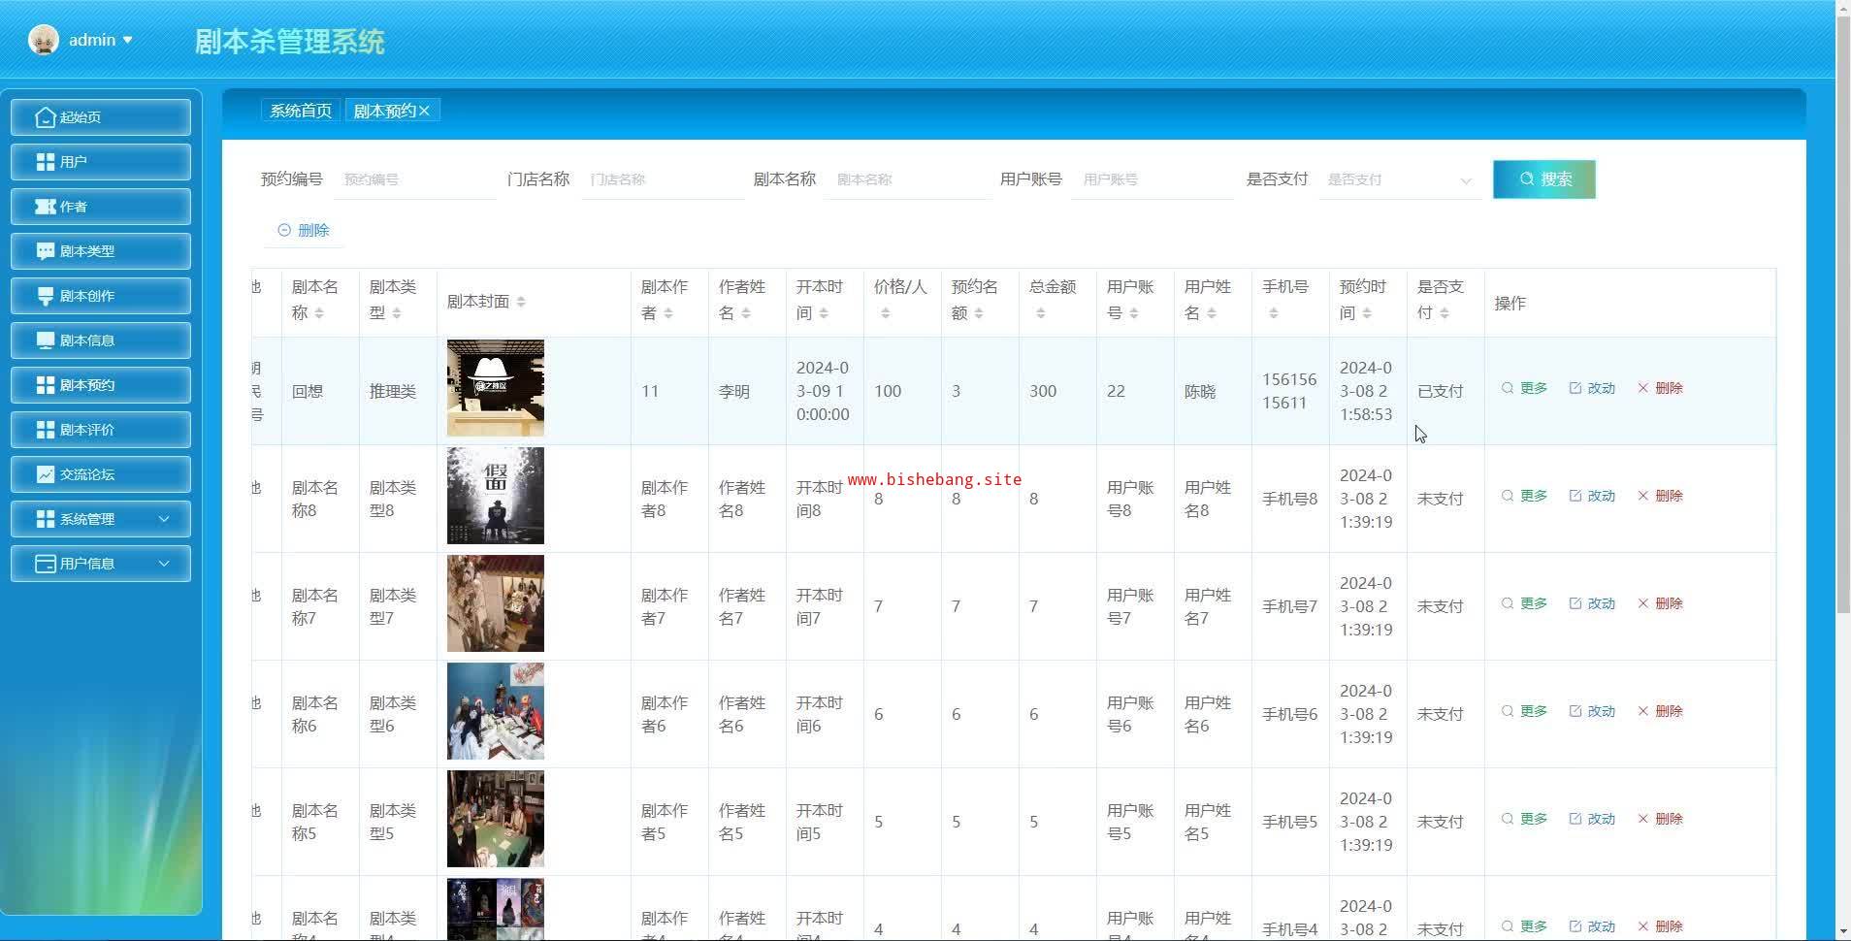The height and width of the screenshot is (941, 1851).
Task: Switch to the 系统首页 tab
Action: point(301,111)
